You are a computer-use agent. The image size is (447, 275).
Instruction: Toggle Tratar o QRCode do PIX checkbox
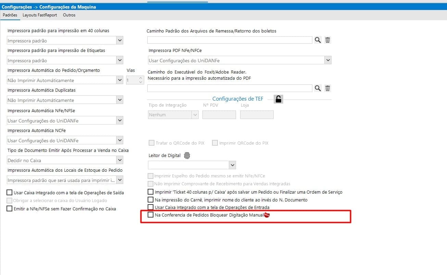(x=151, y=143)
